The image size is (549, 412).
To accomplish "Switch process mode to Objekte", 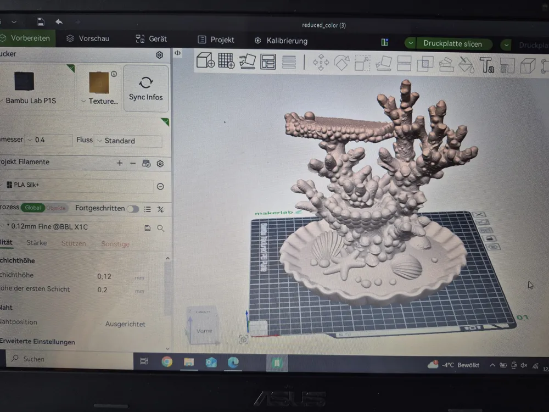I will coord(55,208).
